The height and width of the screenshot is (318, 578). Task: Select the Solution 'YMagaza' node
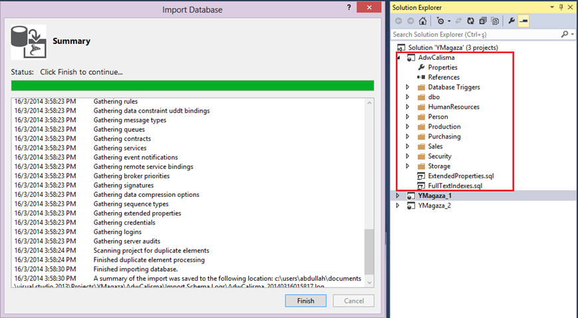(x=453, y=48)
